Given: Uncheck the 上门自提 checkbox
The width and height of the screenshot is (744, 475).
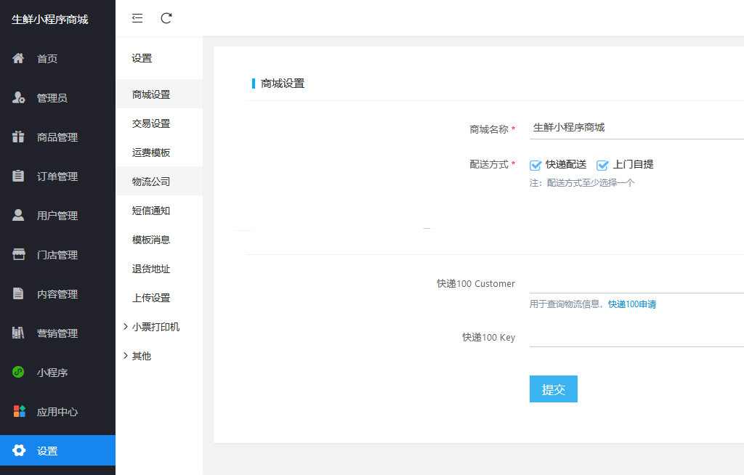Looking at the screenshot, I should [602, 165].
